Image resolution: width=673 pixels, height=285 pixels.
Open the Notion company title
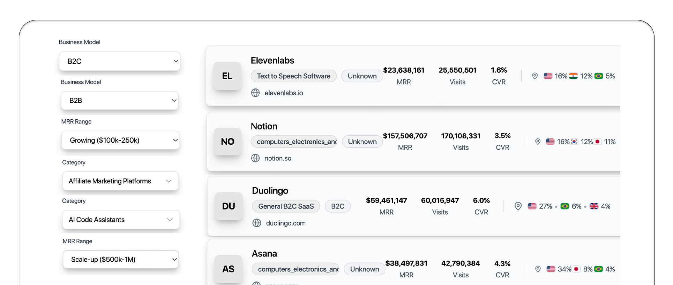coord(264,126)
